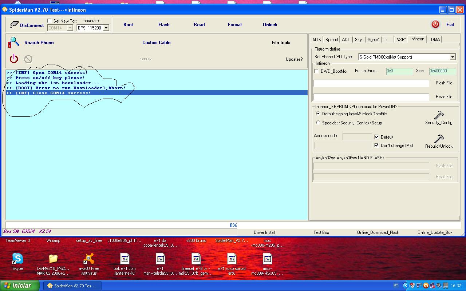Click the Flash toolbar button
466x291 pixels.
tap(164, 25)
